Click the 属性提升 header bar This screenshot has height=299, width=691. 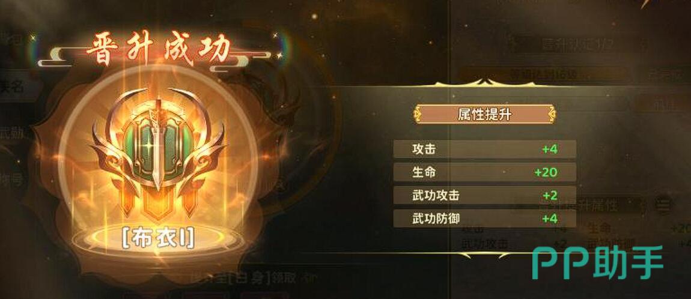(485, 115)
